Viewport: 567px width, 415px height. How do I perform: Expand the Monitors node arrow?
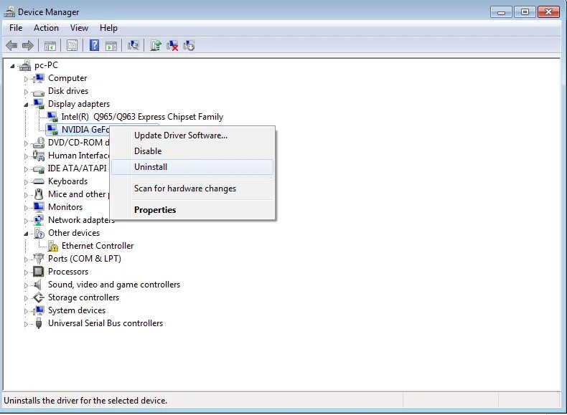click(26, 208)
